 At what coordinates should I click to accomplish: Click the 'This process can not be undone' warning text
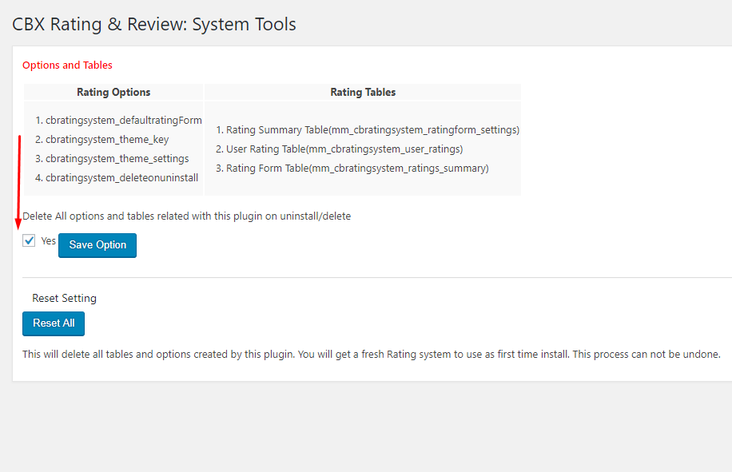click(x=646, y=355)
